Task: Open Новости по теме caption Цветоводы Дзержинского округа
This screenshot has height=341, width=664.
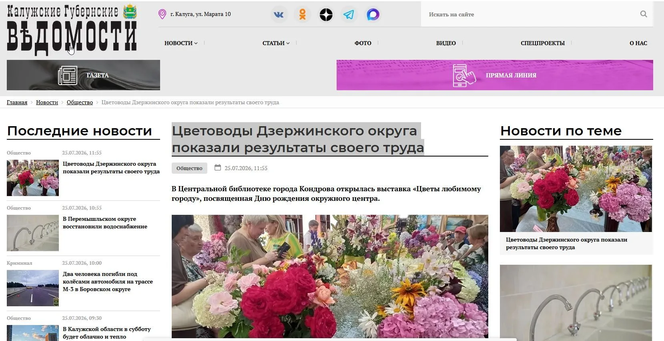Action: coord(566,244)
